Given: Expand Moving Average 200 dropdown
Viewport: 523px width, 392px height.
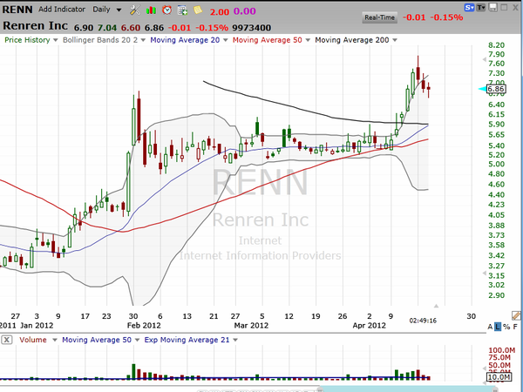Looking at the screenshot, I should tap(395, 40).
